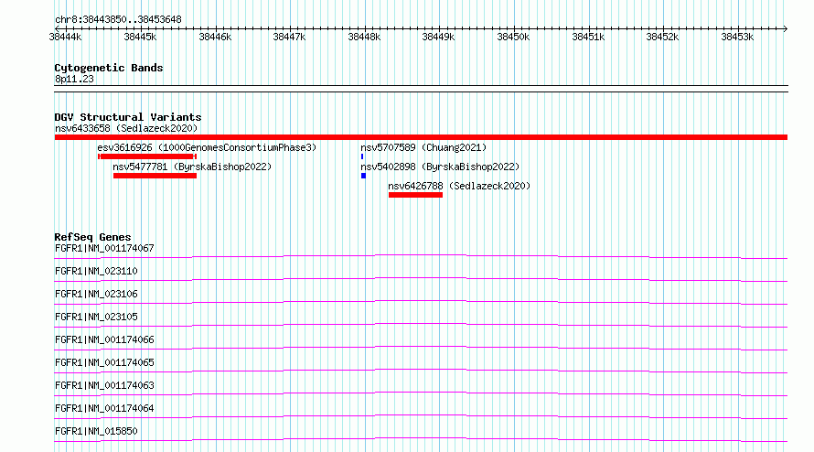Image resolution: width=814 pixels, height=452 pixels.
Task: Click the small blue nsv5707589 marker
Action: 362,156
